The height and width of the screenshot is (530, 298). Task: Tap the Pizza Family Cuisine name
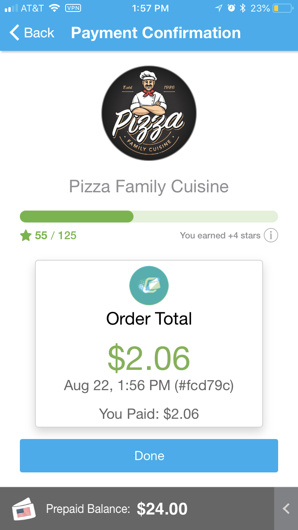[x=149, y=186]
